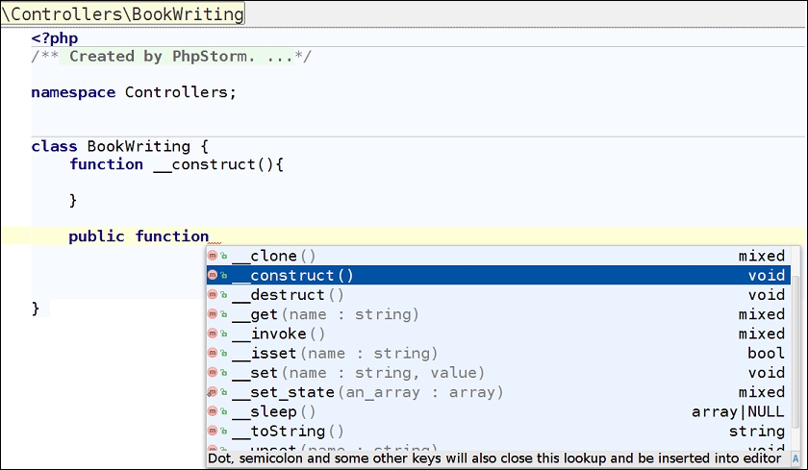Image resolution: width=808 pixels, height=470 pixels.
Task: Click the method icon next to __invoke()
Action: 214,334
